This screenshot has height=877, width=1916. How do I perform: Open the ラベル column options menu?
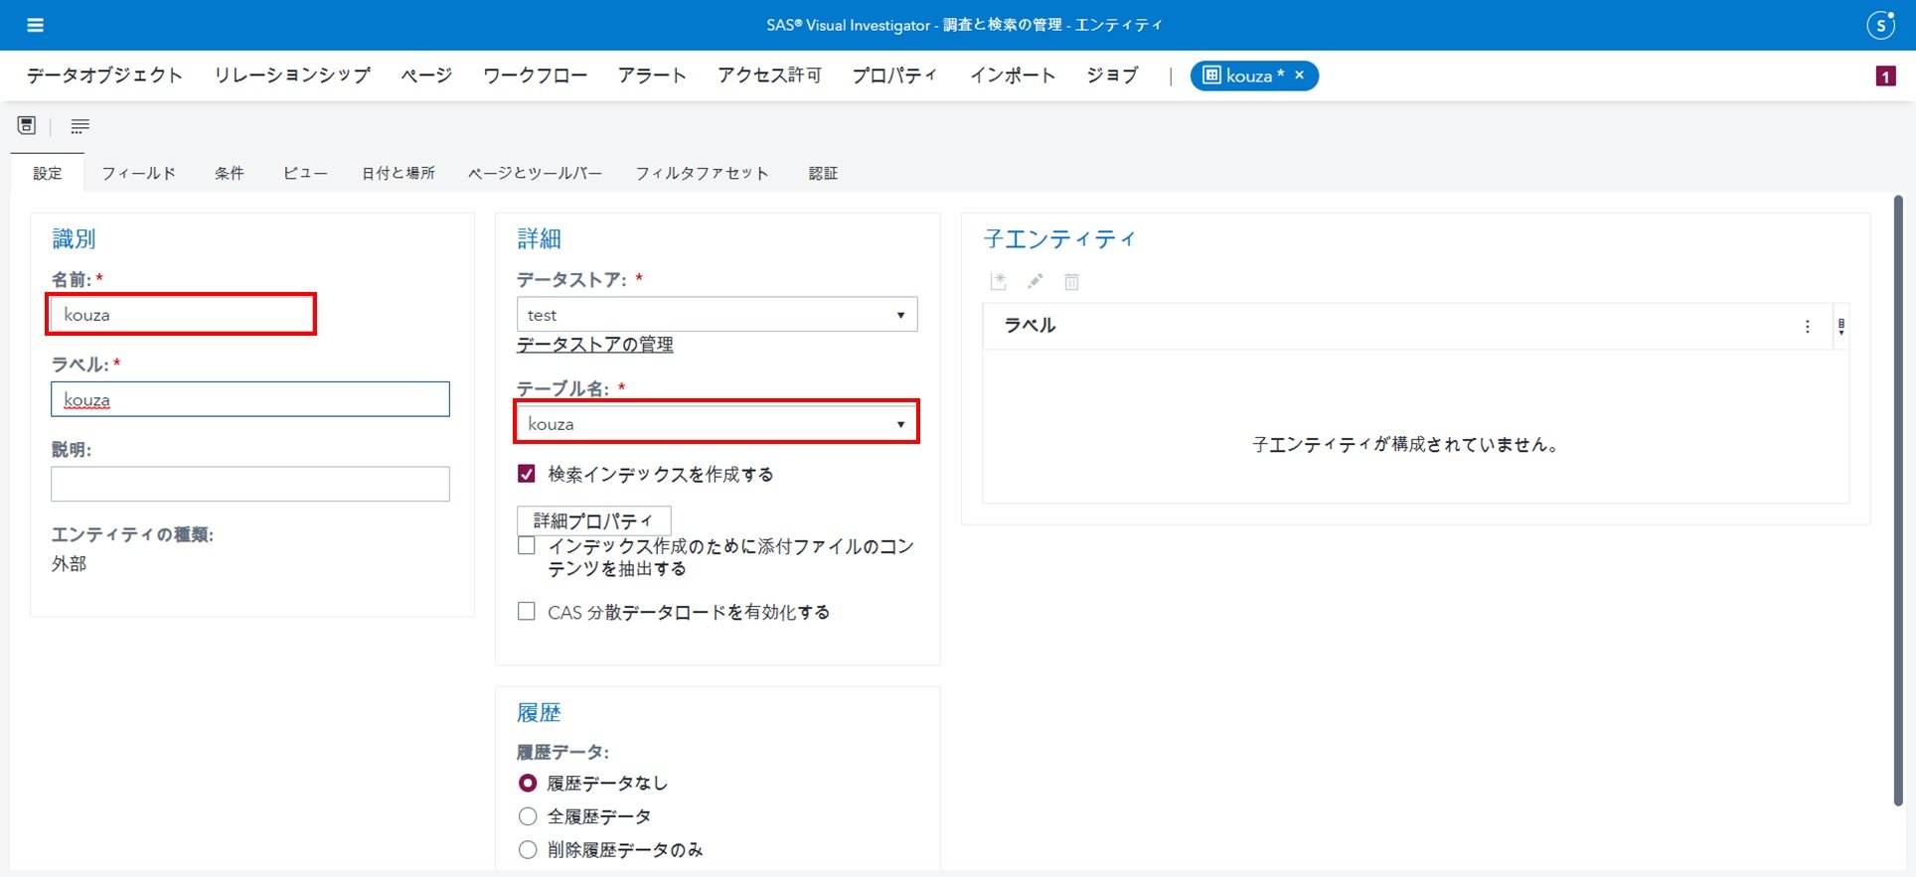1807,326
